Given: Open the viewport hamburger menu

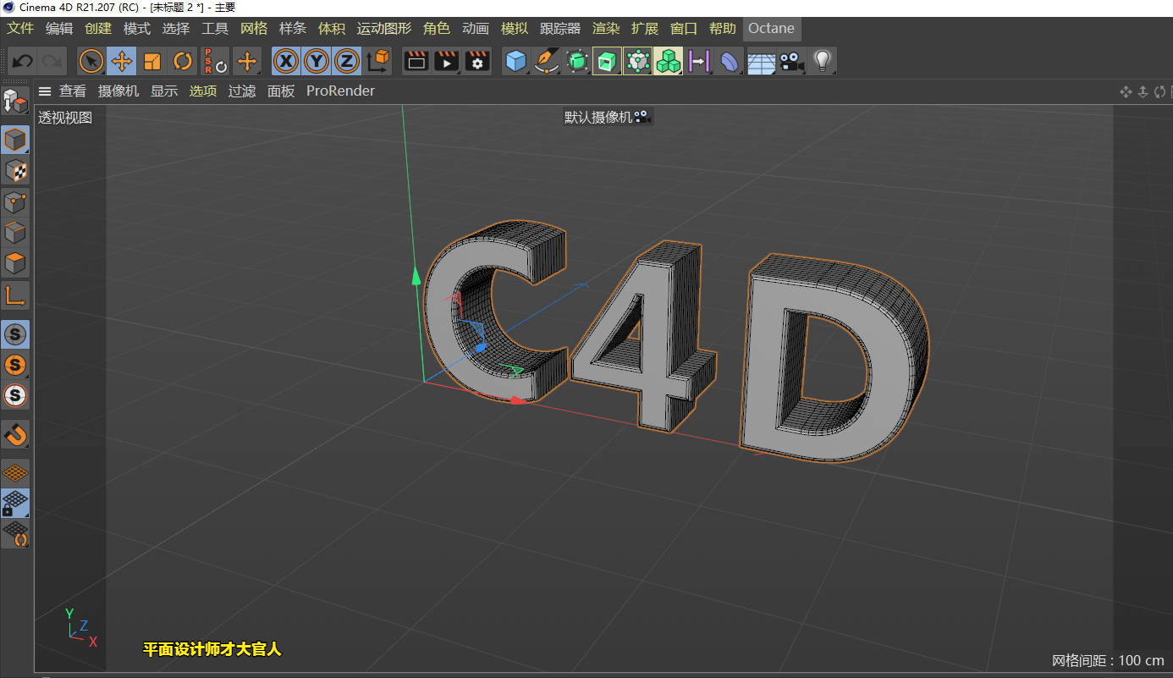Looking at the screenshot, I should click(45, 91).
